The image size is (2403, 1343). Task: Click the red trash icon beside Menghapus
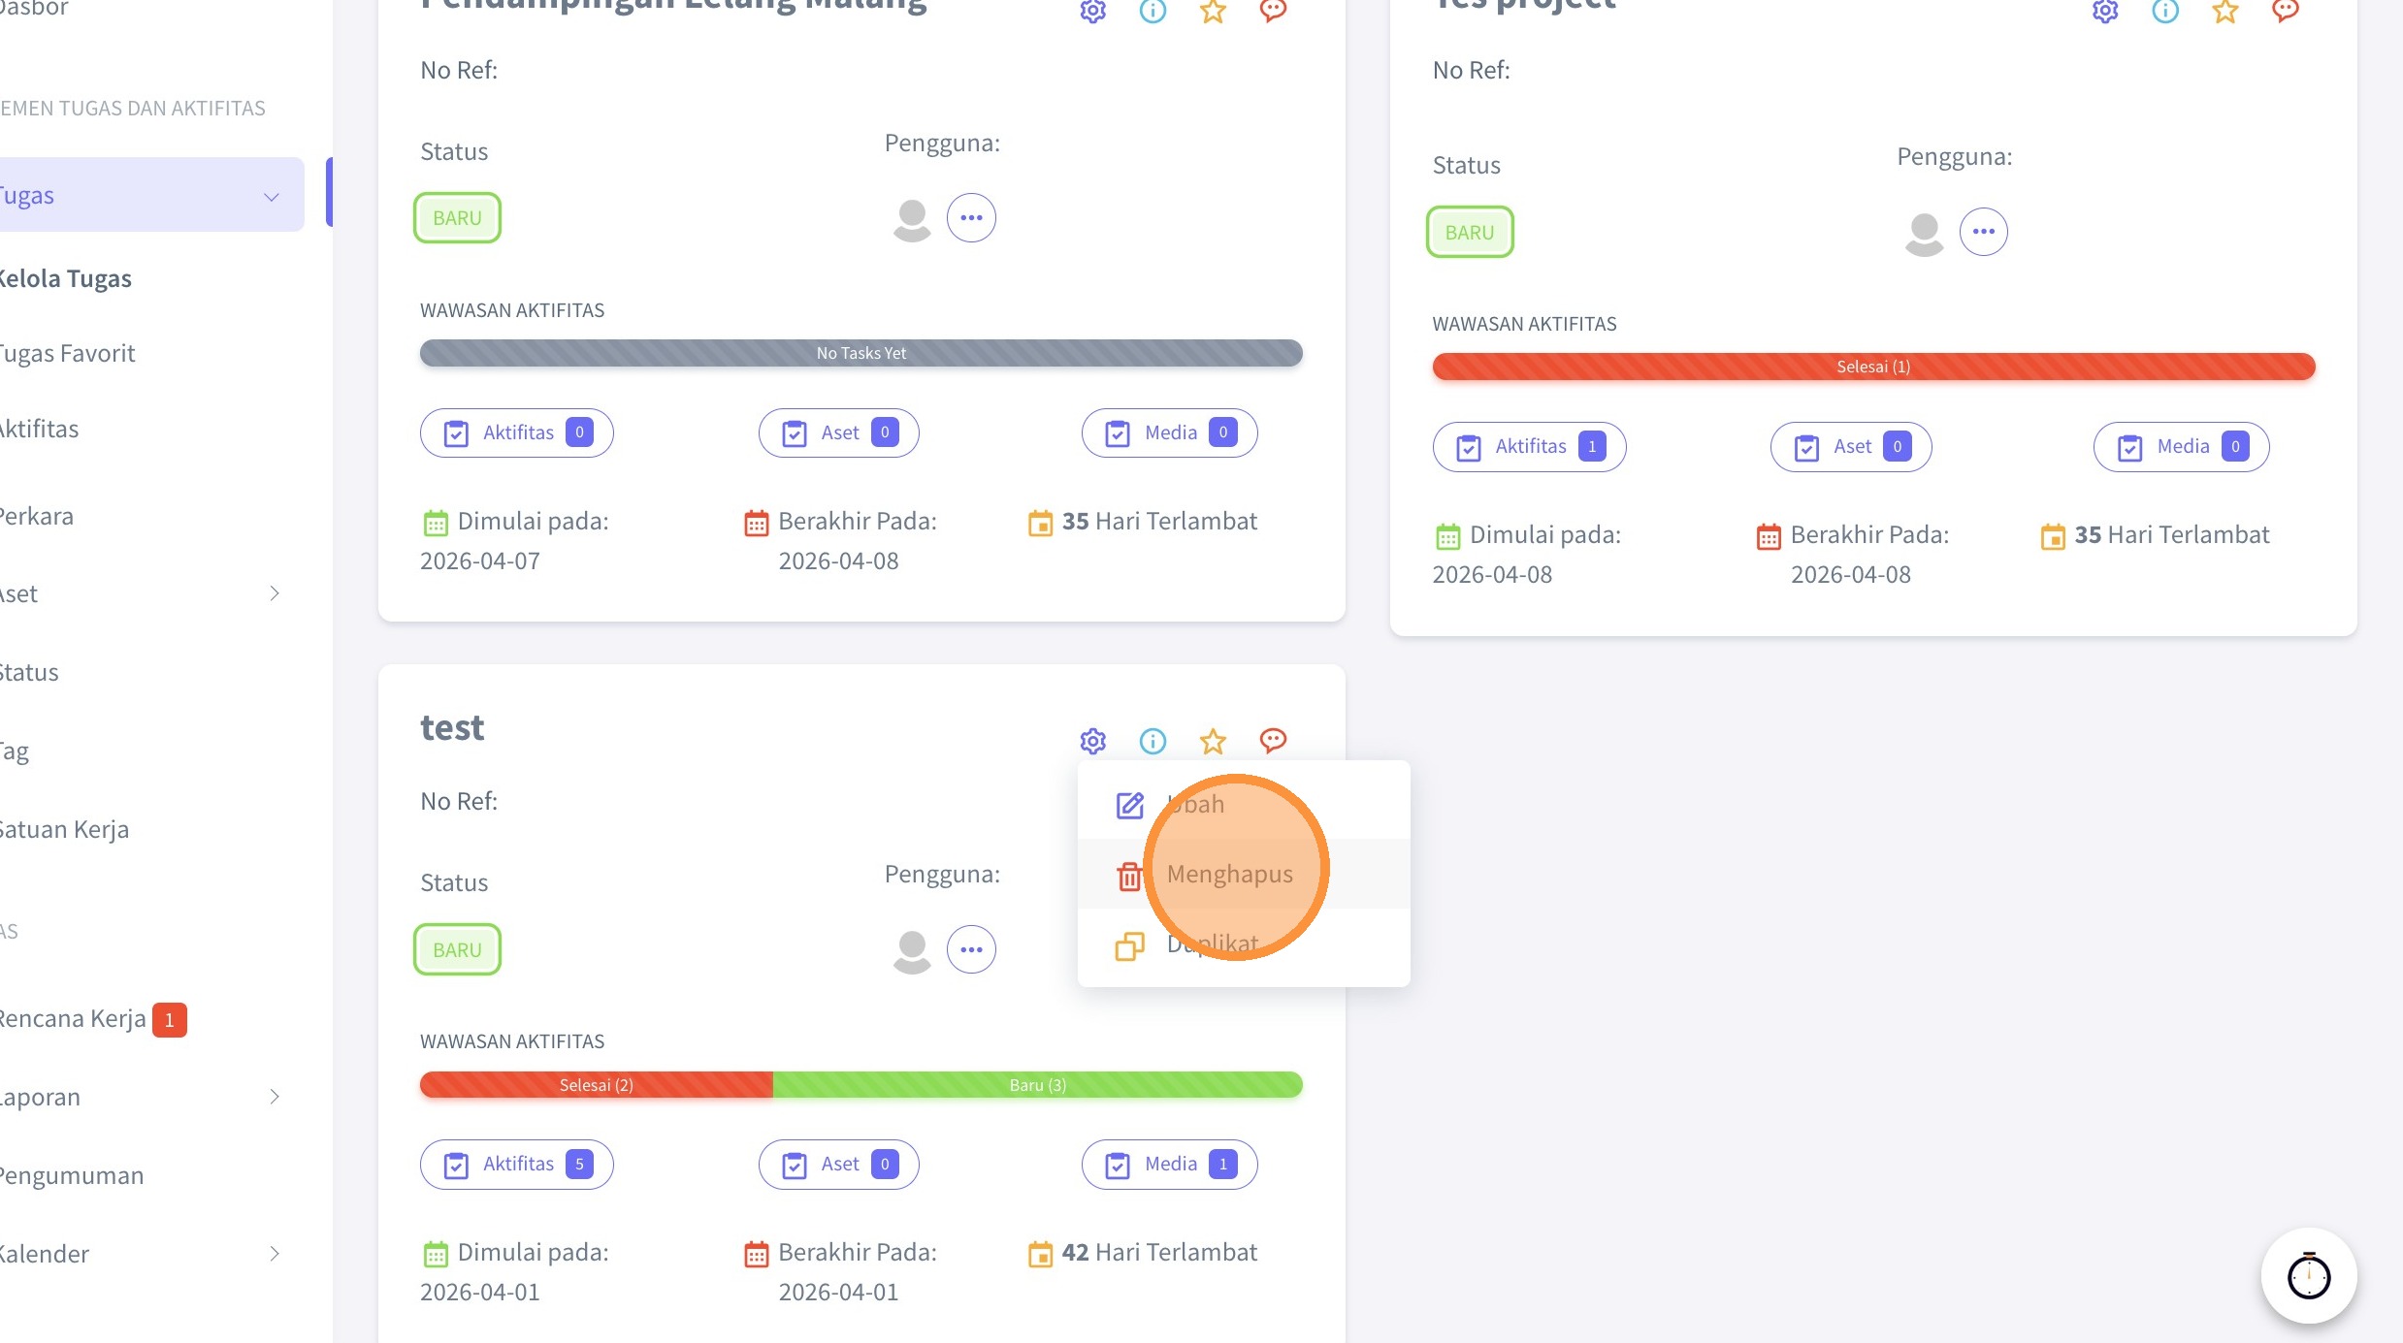pyautogui.click(x=1129, y=875)
